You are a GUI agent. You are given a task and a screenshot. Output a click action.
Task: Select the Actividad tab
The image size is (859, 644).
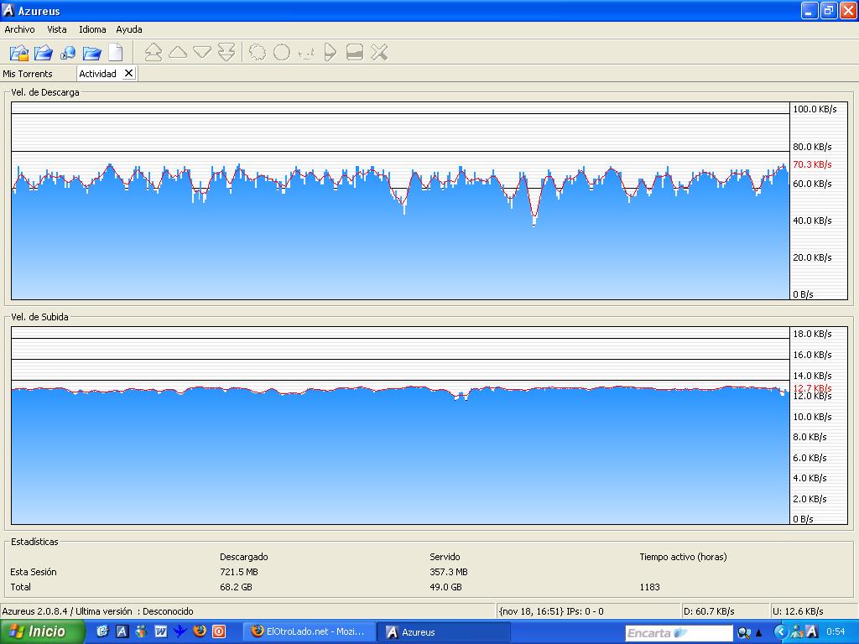(97, 74)
